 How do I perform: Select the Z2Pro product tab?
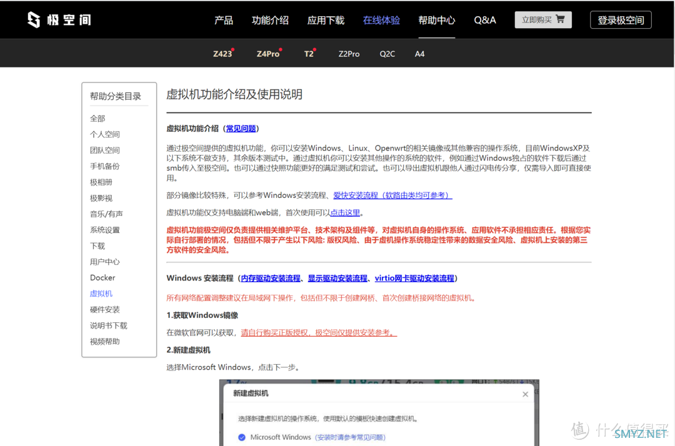click(x=349, y=54)
